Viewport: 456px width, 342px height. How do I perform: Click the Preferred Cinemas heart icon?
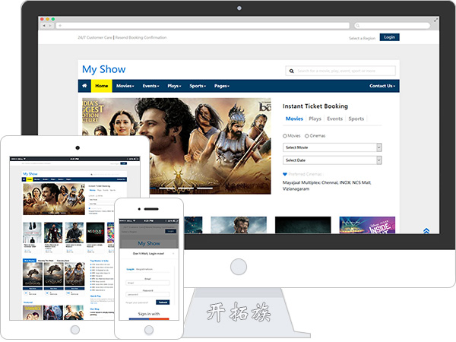pyautogui.click(x=285, y=174)
